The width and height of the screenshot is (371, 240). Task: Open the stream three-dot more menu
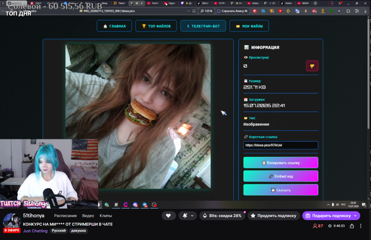[x=361, y=226]
